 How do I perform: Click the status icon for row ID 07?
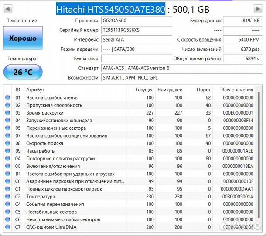click(8, 135)
